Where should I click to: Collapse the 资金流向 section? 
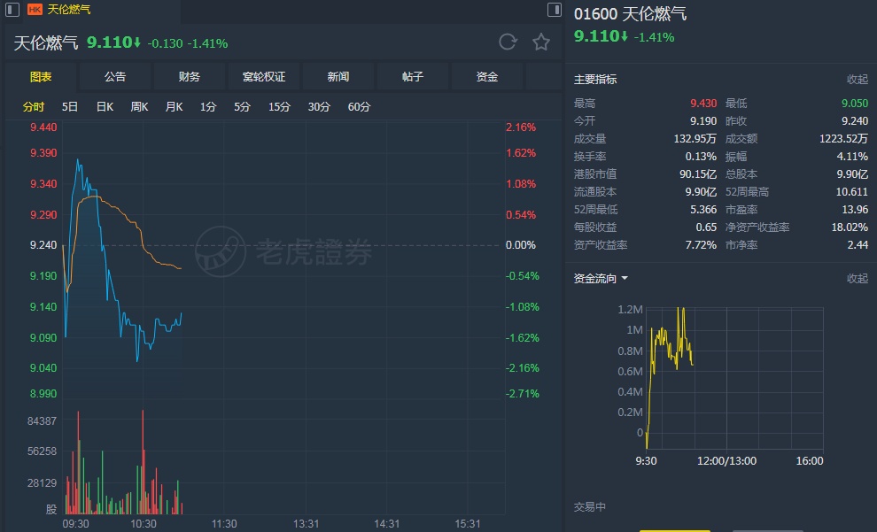(857, 279)
